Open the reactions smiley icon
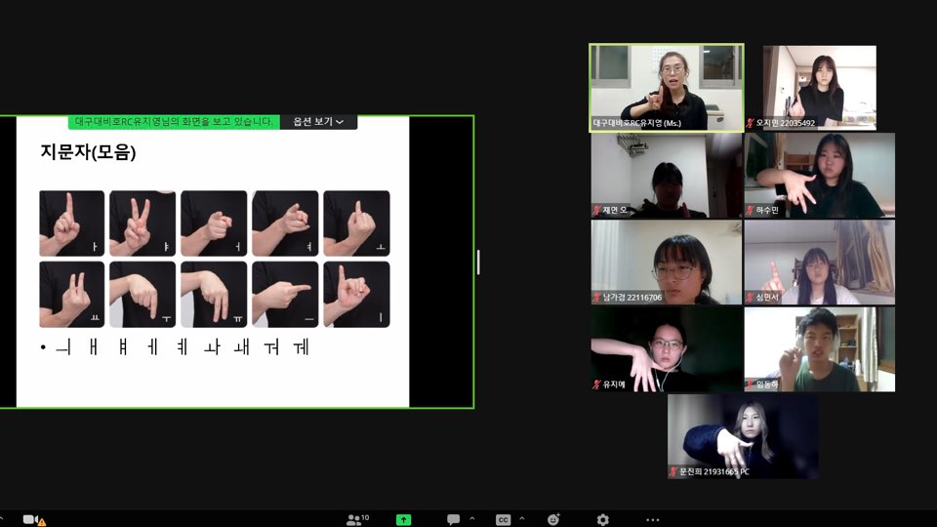This screenshot has width=937, height=527. pyautogui.click(x=554, y=519)
